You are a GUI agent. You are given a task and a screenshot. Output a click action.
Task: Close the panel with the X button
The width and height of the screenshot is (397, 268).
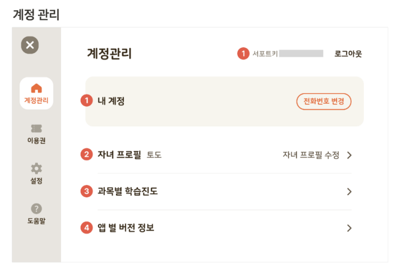point(30,45)
